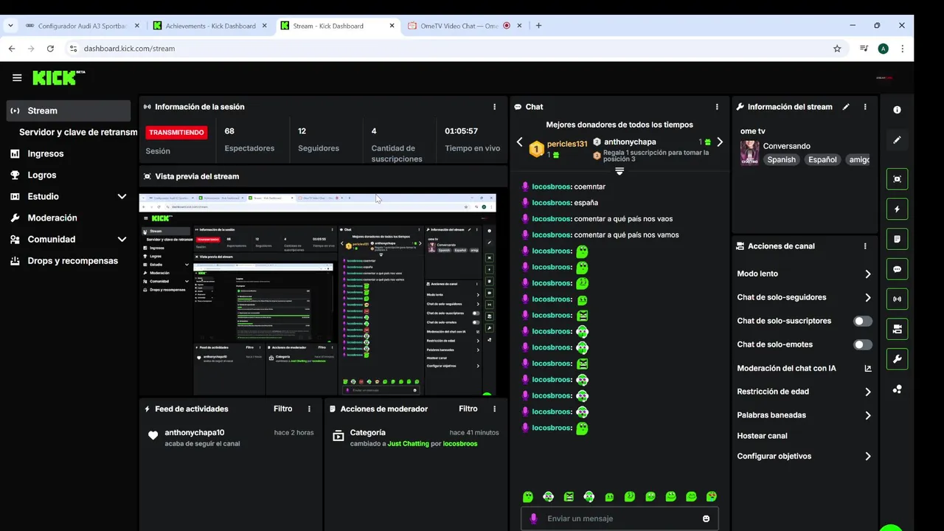
Task: Open the Información de la sesión three-dot menu
Action: tap(495, 107)
